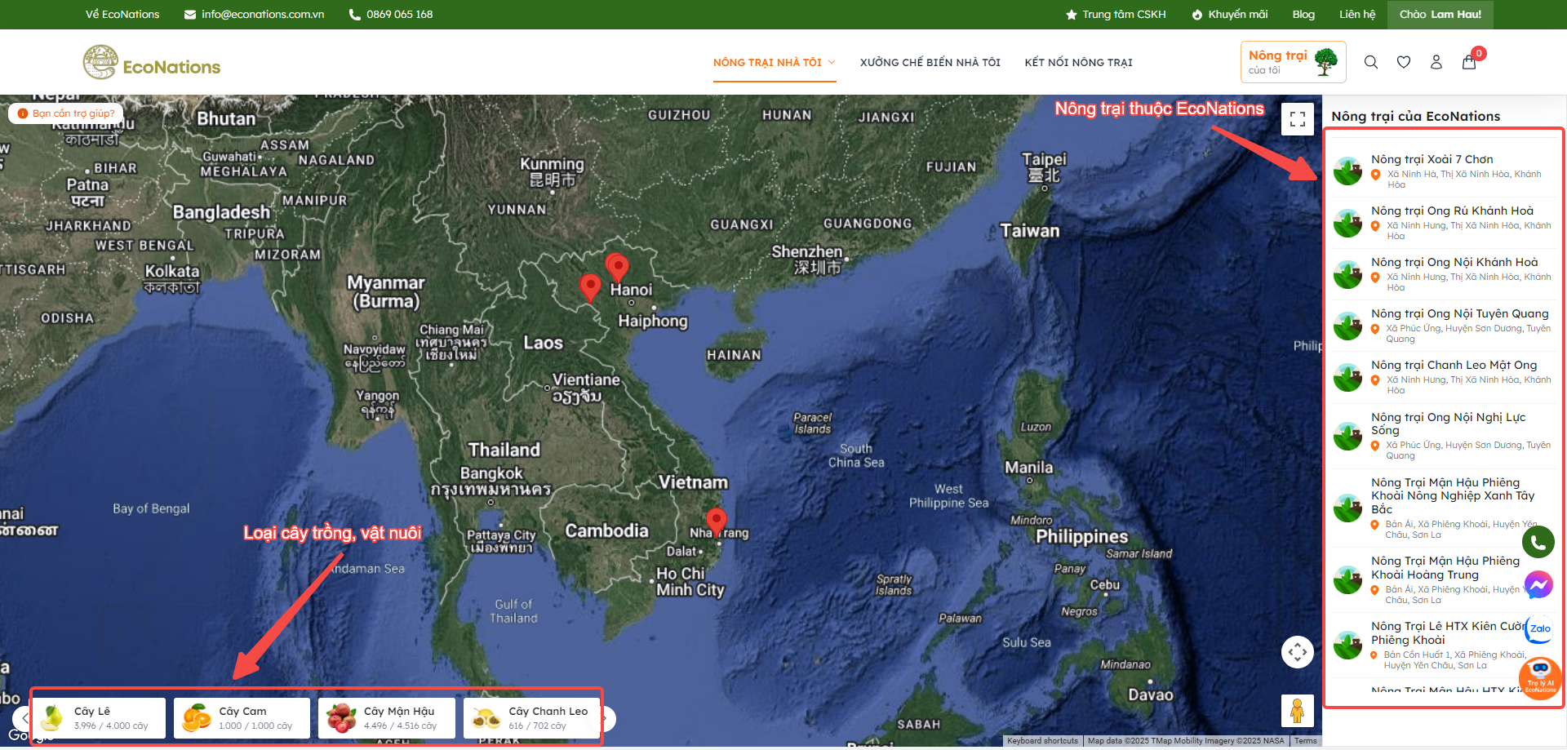This screenshot has height=750, width=1567.
Task: Click the tree image in Nông trại của tôi
Action: 1326,61
